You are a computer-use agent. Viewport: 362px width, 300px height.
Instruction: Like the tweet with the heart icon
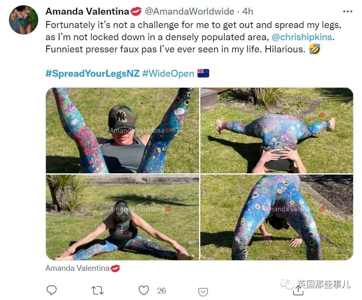click(144, 290)
